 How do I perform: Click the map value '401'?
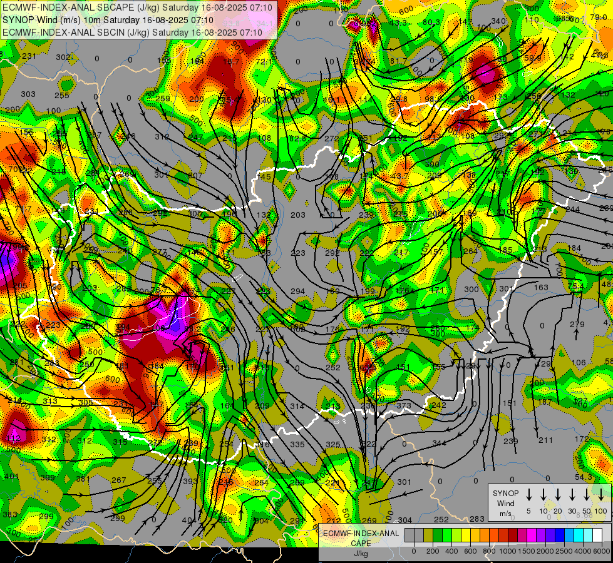pos(11,476)
